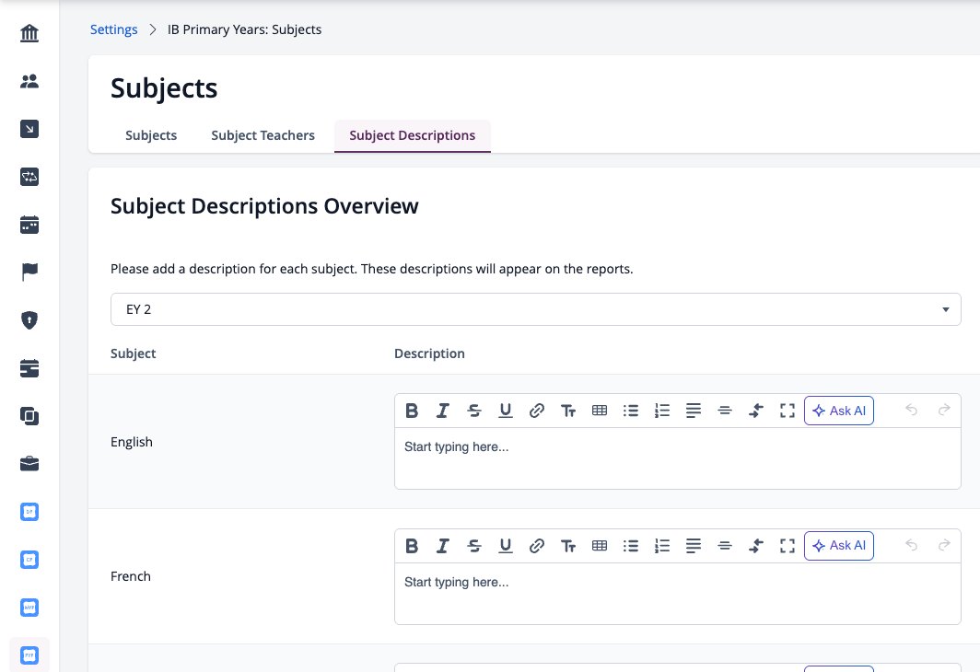Open the people icon in sidebar
The width and height of the screenshot is (980, 672).
[x=29, y=81]
